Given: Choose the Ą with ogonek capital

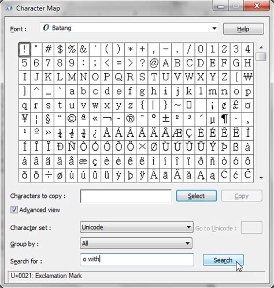Looking at the screenshot, I should [x=201, y=175].
